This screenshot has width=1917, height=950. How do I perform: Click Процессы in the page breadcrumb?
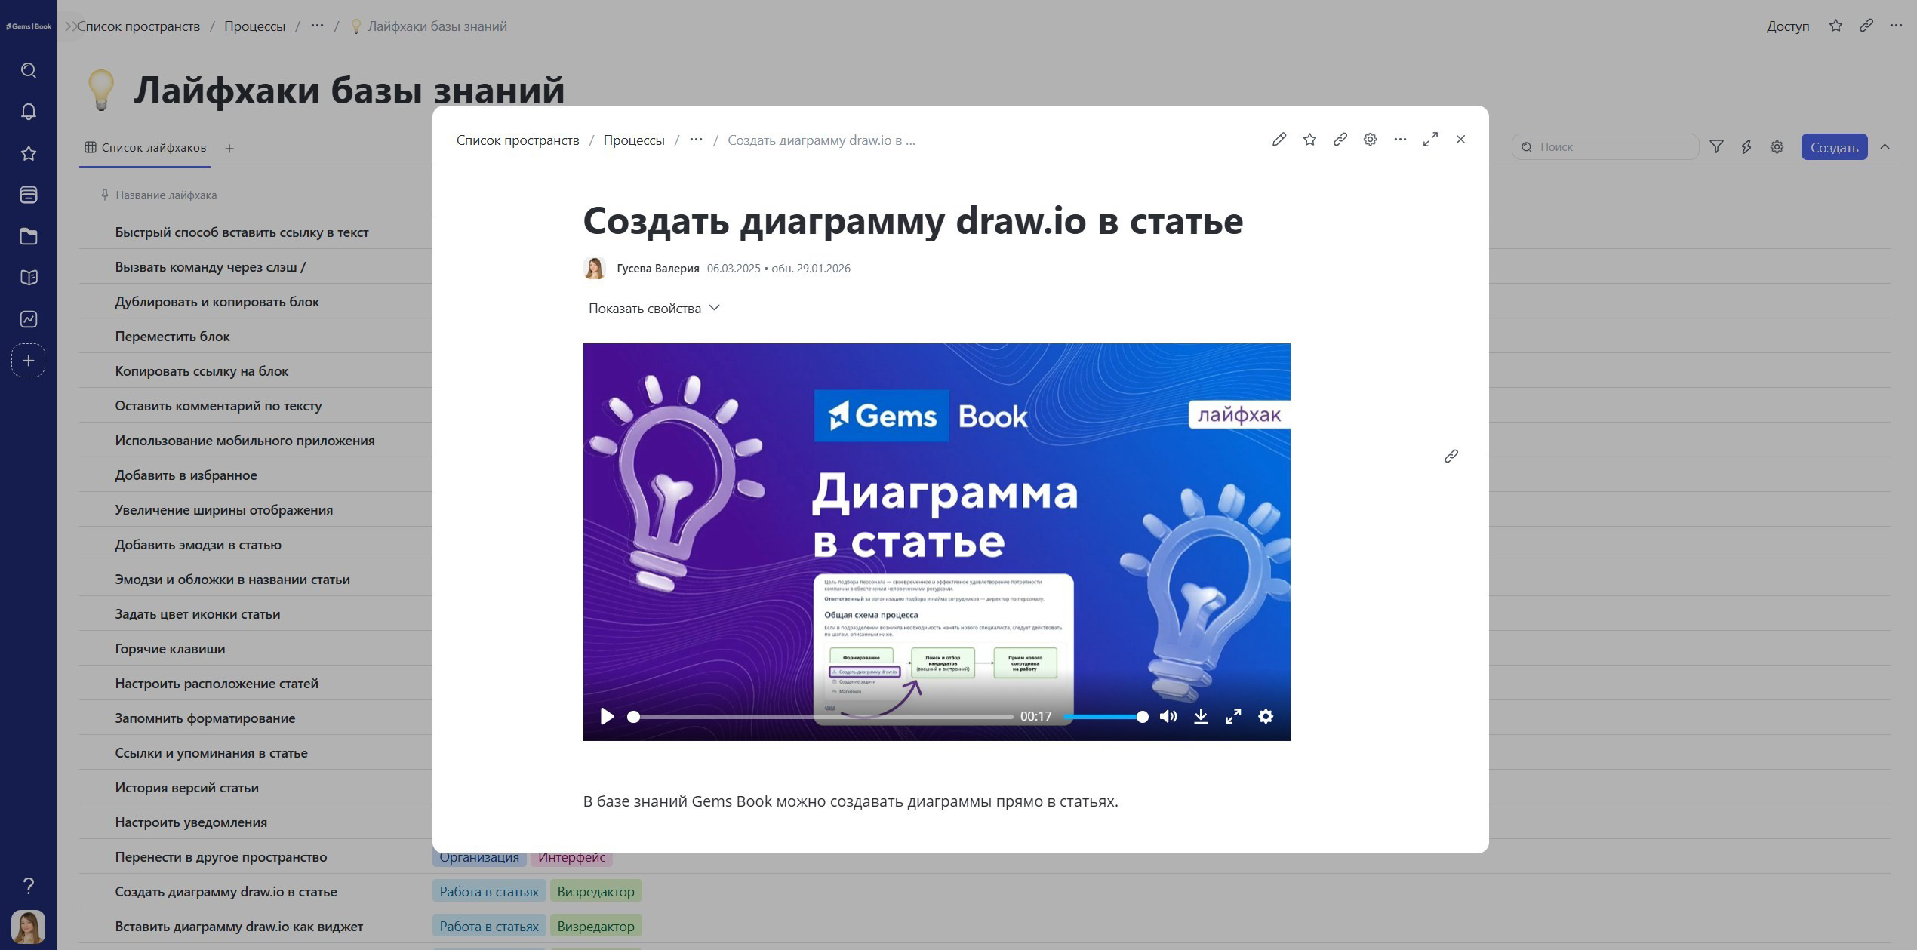[x=254, y=26]
